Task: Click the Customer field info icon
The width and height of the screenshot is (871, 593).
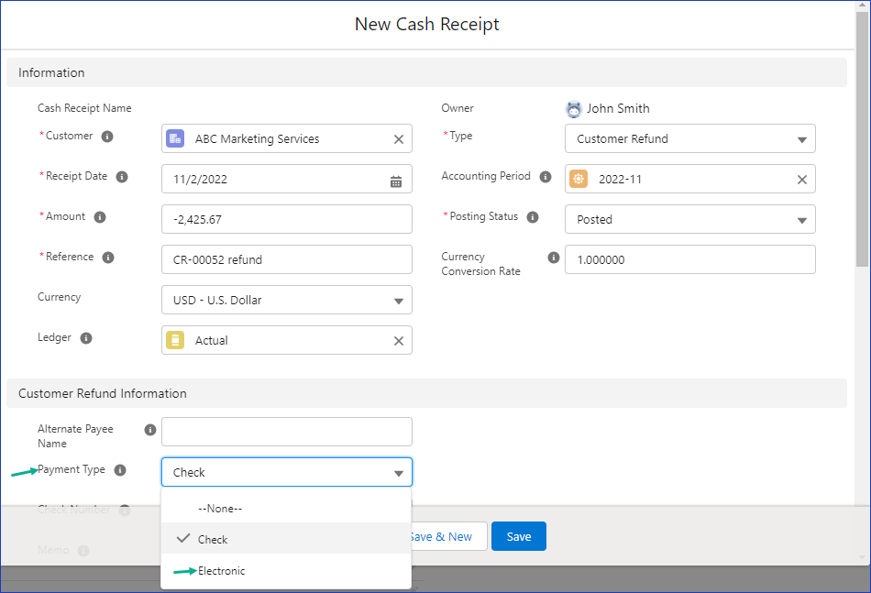Action: [107, 137]
